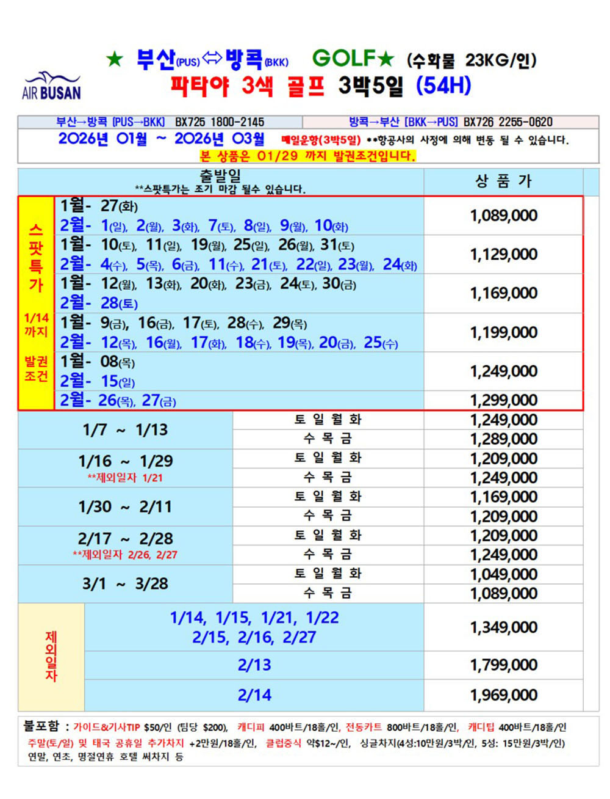
Task: Click the '1월- 27(화)' departure date
Action: 99,206
